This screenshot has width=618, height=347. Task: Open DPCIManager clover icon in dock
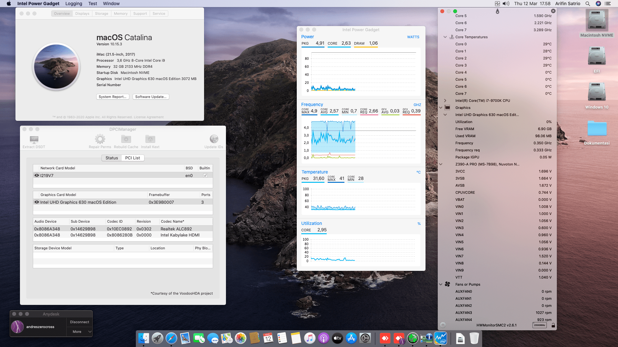tap(413, 338)
